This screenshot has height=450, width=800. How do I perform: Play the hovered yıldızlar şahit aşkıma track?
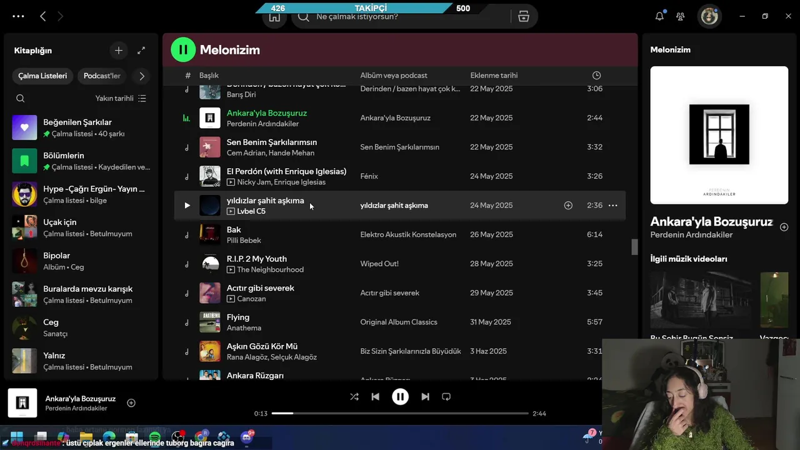pyautogui.click(x=187, y=205)
